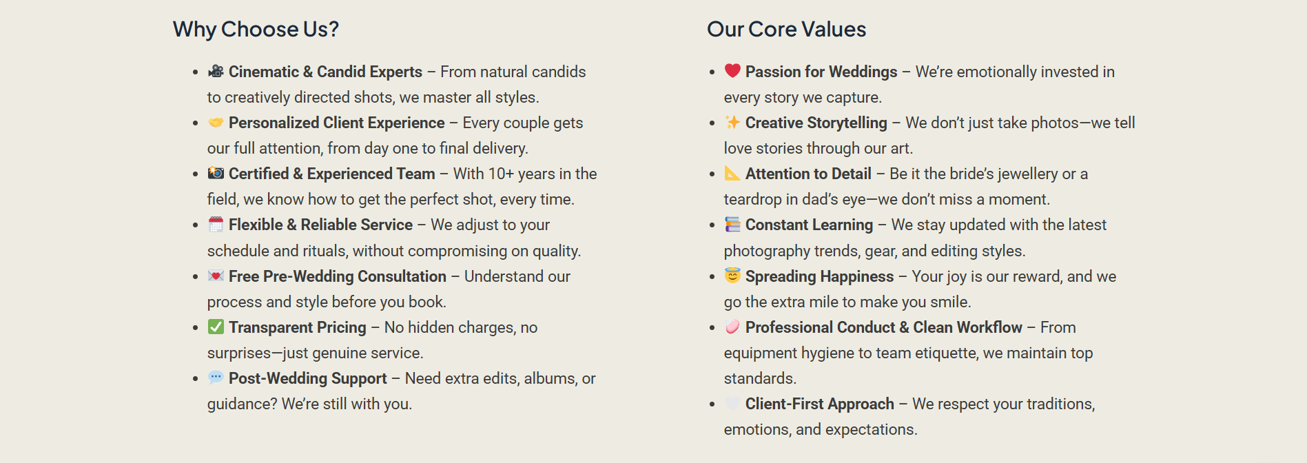Click the "Why Choose Us?" heading
The image size is (1307, 463).
click(x=256, y=29)
